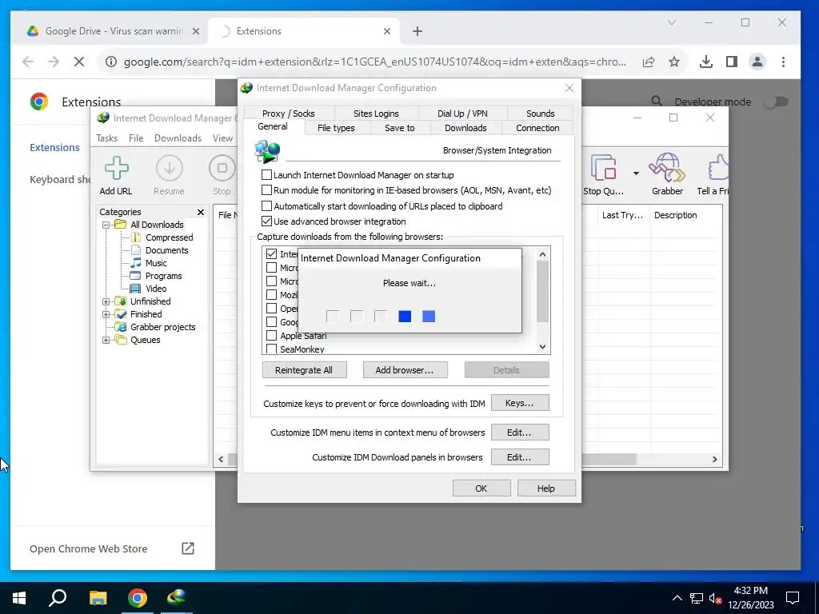
Task: Click the Add URL toolbar icon in IDM
Action: click(x=116, y=175)
